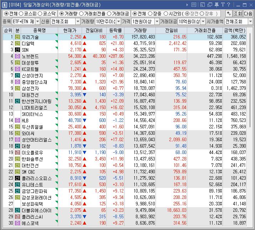This screenshot has width=255, height=230.
Task: Click the 등락률 column header
Action: coord(115,30)
